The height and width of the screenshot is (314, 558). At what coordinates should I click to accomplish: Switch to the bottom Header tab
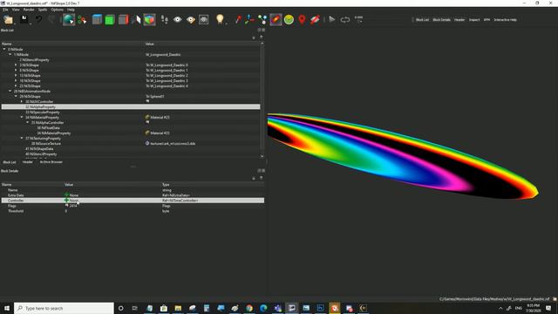(x=27, y=162)
